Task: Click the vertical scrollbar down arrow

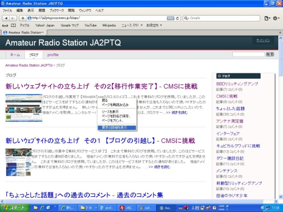Action: pyautogui.click(x=281, y=197)
